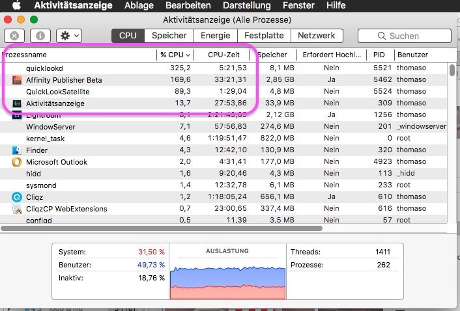Select the hidd process row

(x=223, y=173)
